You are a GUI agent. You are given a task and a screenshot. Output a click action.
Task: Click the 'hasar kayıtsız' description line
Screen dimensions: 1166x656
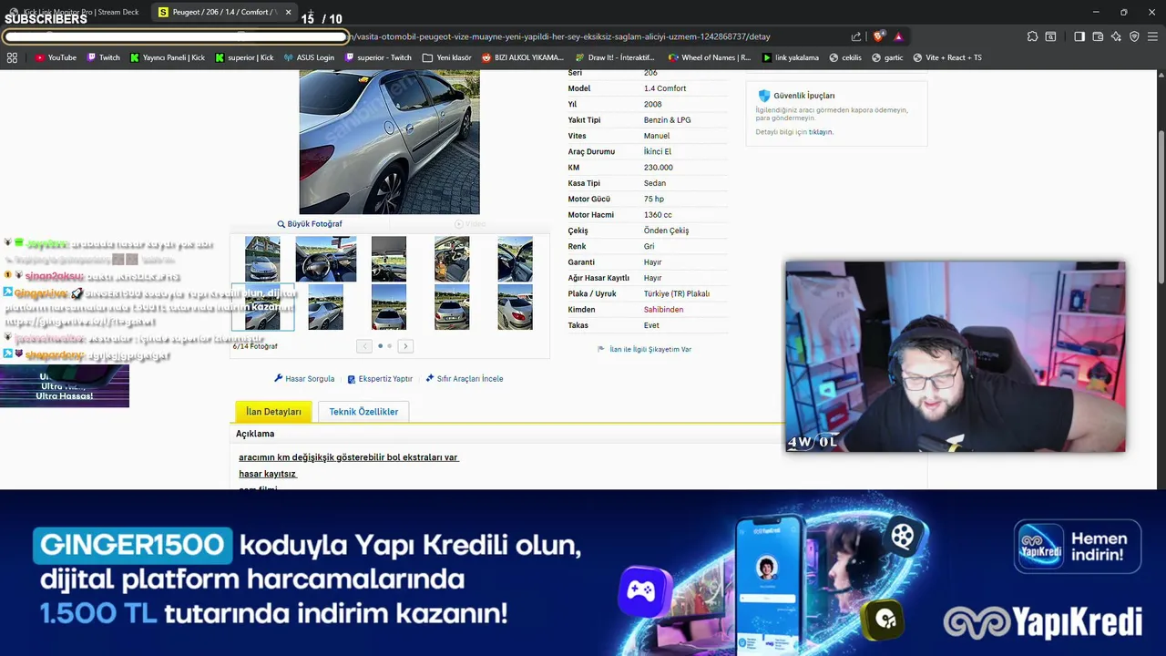pos(268,474)
